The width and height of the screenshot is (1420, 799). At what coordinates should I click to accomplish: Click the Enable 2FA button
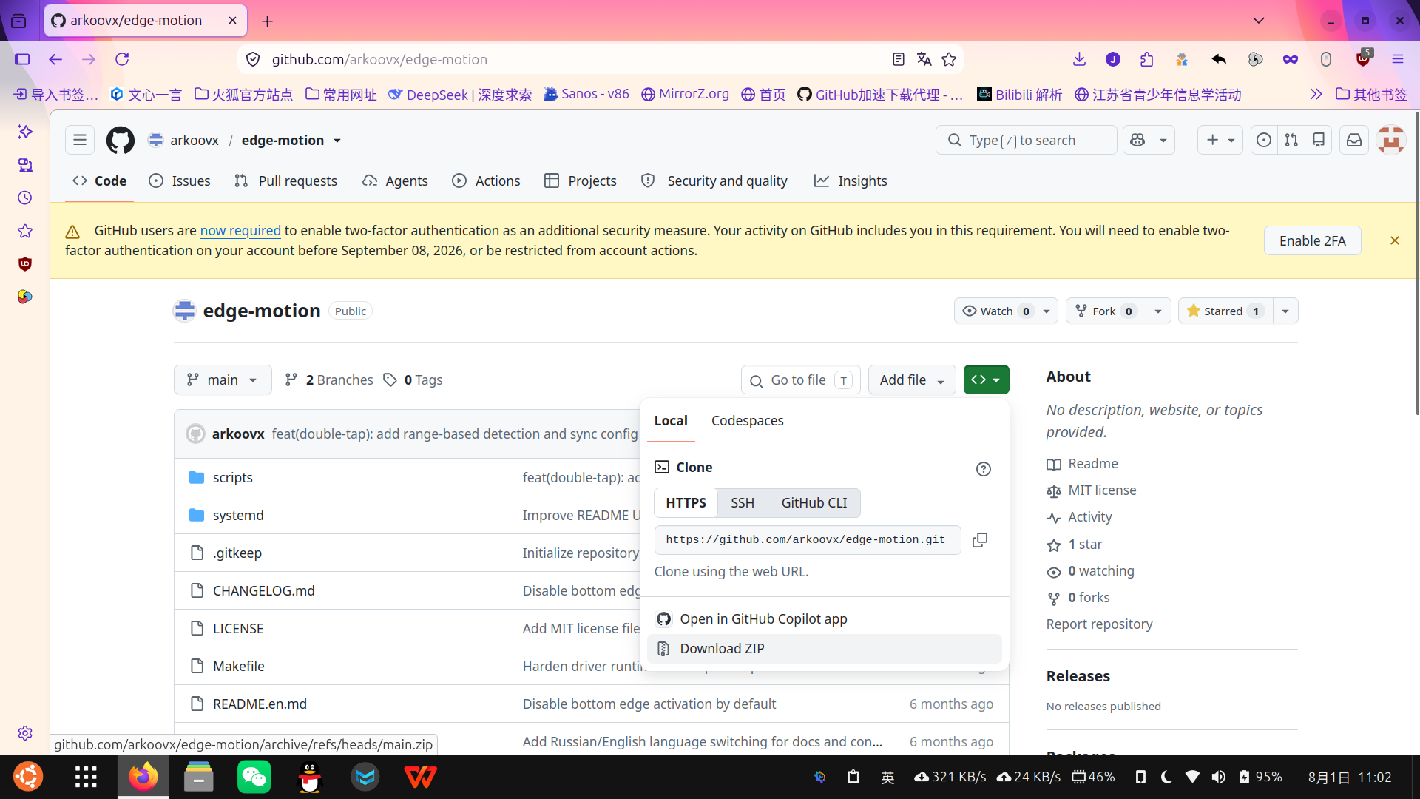1312,240
